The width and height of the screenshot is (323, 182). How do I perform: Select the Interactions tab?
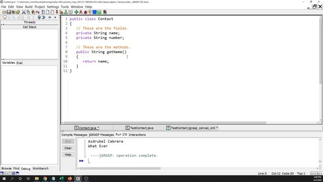click(137, 135)
